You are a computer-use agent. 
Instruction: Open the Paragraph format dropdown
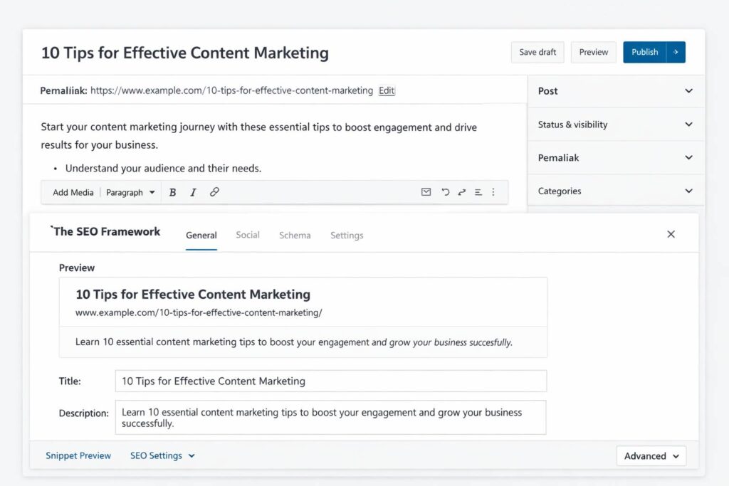pos(130,192)
